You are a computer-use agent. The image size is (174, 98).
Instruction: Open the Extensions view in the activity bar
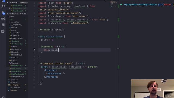[x=3, y=25]
